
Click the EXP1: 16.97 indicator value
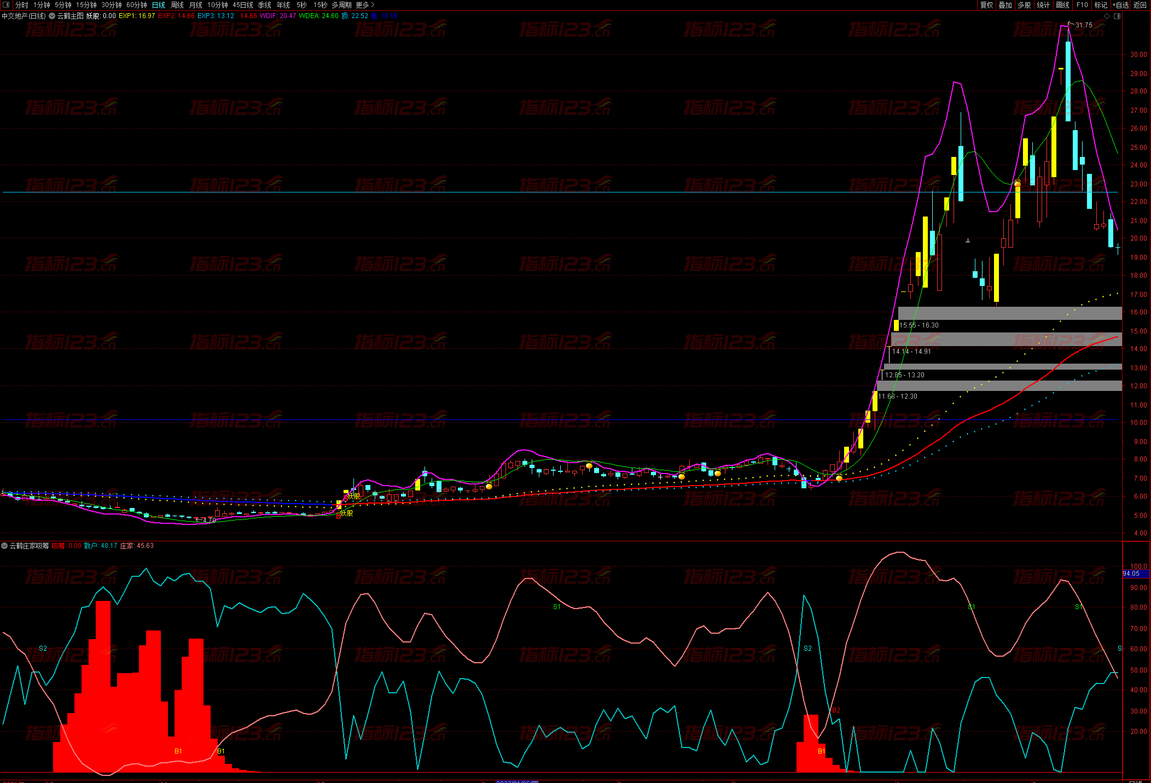click(x=137, y=16)
